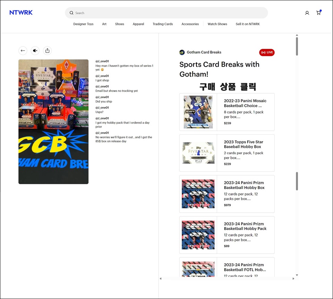
Task: Open the shopping cart icon
Action: point(318,12)
